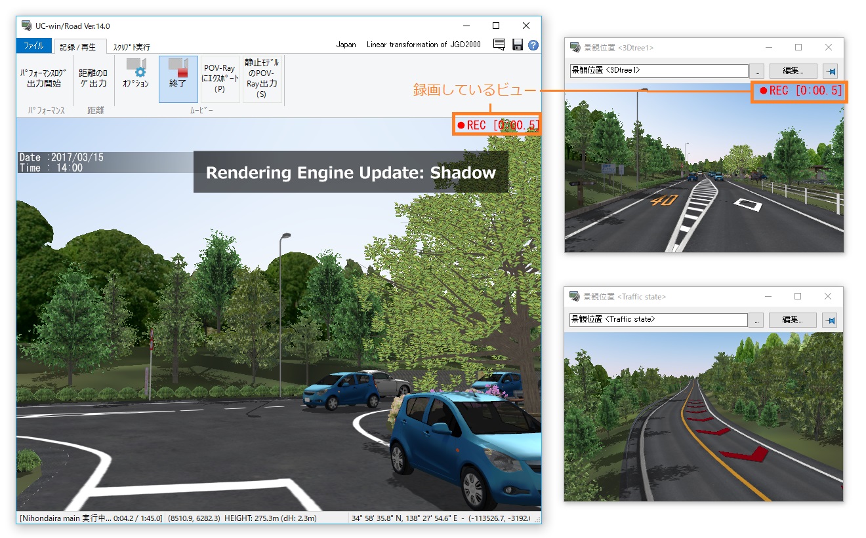Screen dimensions: 866x538
Task: Click the UC-win/Road title bar app icon
Action: click(27, 26)
